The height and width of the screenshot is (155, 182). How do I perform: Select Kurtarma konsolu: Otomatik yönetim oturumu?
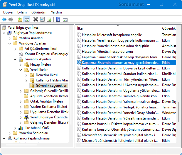point(121,130)
